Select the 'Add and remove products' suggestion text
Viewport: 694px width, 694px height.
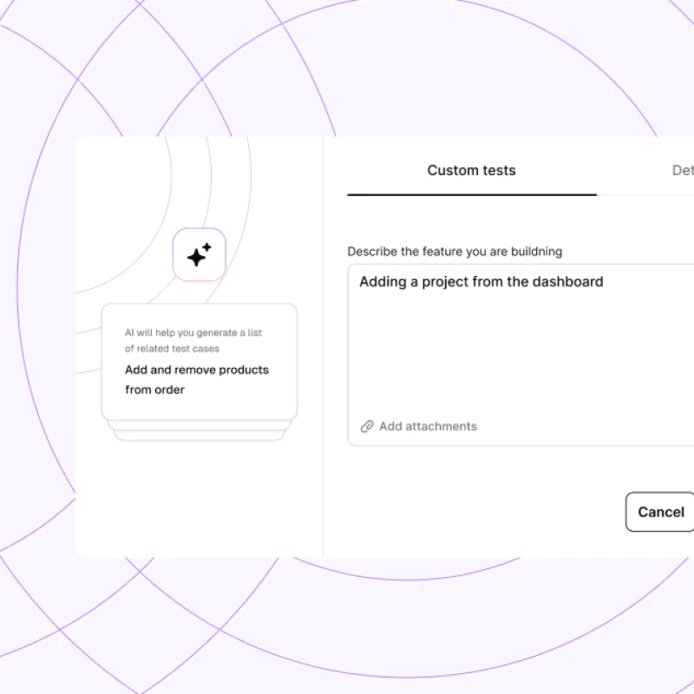(197, 370)
